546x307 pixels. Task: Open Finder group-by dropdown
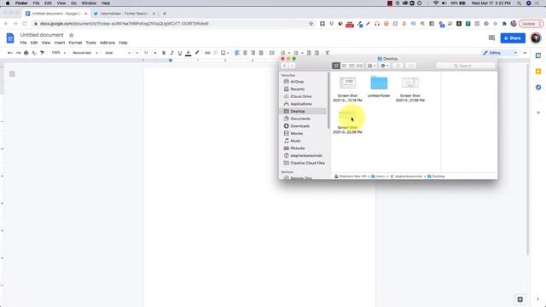tap(372, 66)
